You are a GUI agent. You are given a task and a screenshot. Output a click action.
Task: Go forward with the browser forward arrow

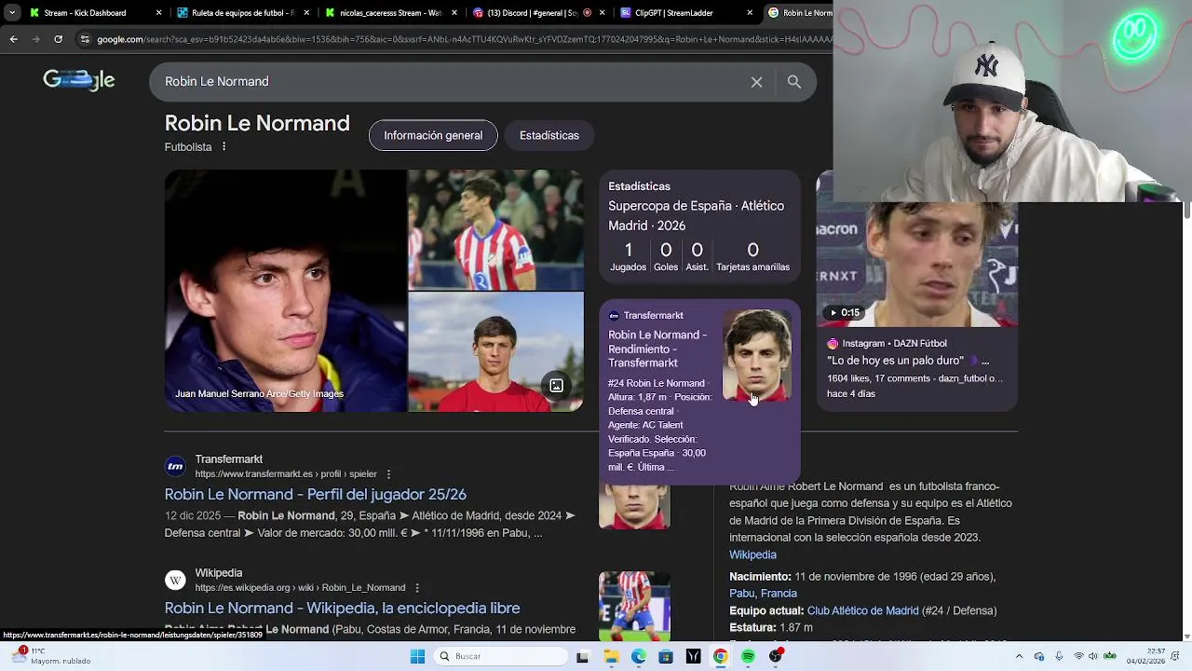click(35, 39)
